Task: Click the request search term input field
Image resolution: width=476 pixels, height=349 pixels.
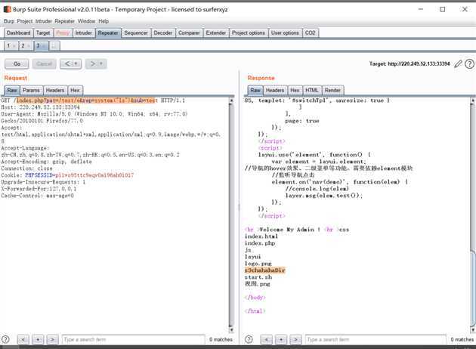Action: (131, 340)
